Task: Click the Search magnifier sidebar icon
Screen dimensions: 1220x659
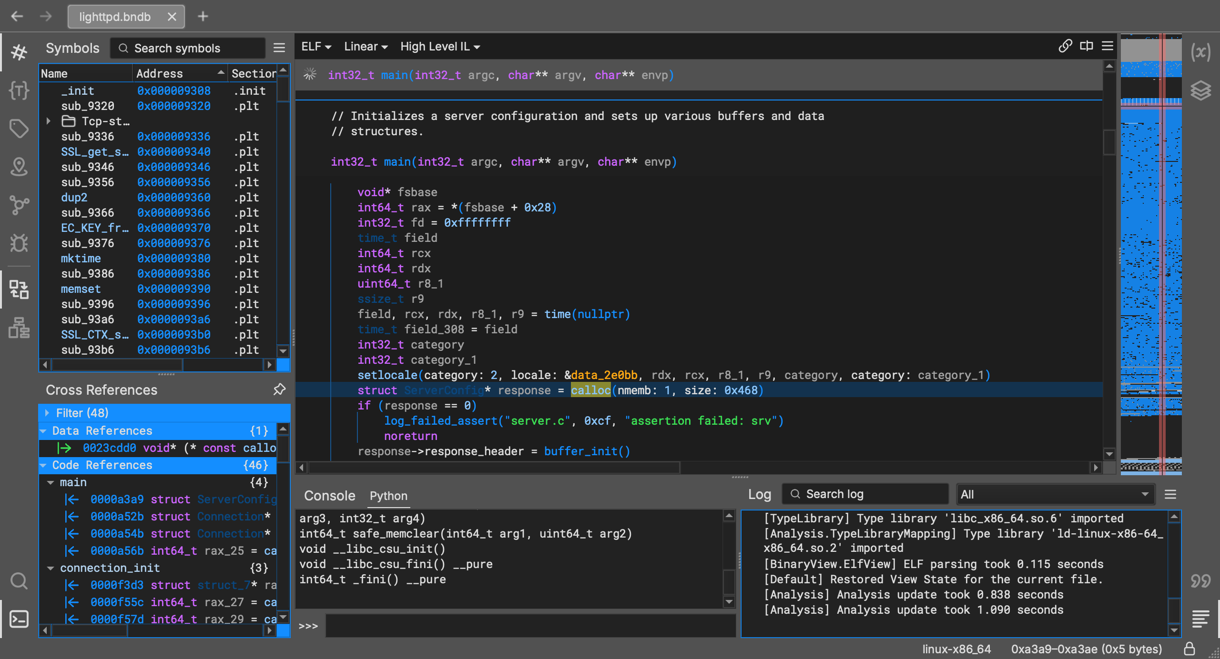Action: tap(19, 581)
